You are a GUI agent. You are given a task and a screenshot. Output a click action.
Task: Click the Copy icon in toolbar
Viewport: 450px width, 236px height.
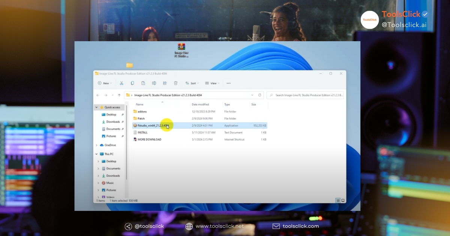132,83
